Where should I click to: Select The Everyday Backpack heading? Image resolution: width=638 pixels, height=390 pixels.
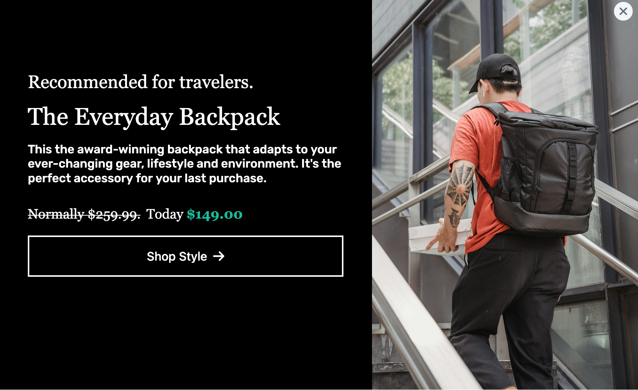point(154,117)
